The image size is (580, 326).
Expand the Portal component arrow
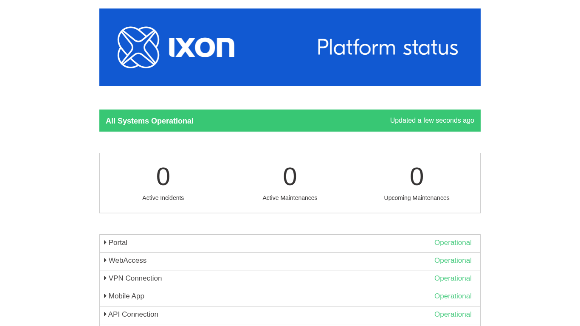point(105,242)
